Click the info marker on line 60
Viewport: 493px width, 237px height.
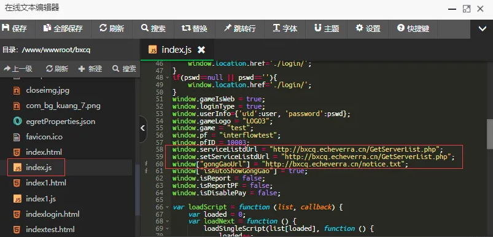[146, 164]
